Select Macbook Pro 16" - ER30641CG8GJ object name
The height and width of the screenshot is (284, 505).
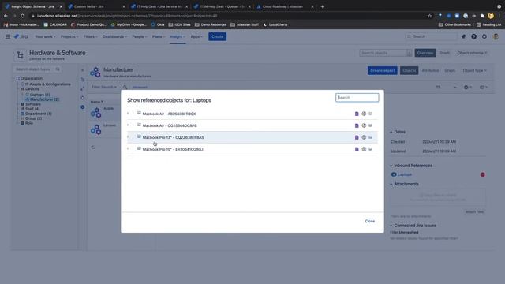(173, 149)
